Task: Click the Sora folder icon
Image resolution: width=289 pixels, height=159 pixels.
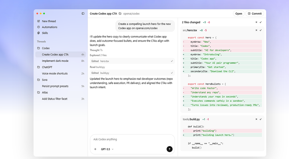Action: coord(39,80)
